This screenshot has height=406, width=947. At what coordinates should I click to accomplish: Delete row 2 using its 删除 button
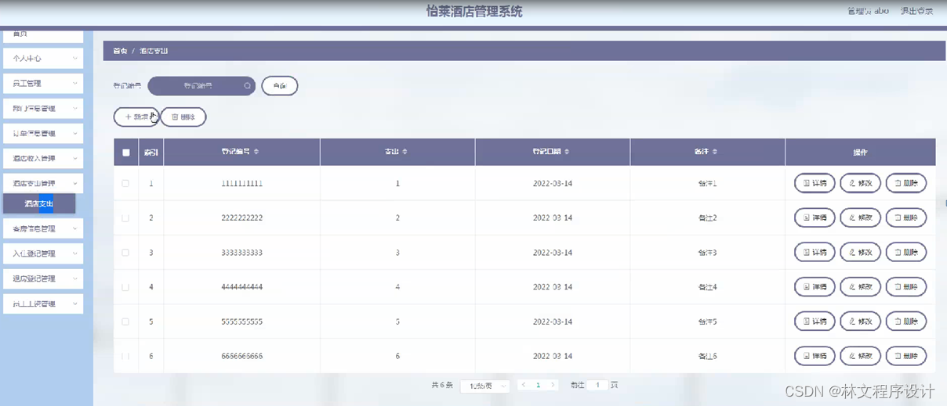click(x=906, y=217)
